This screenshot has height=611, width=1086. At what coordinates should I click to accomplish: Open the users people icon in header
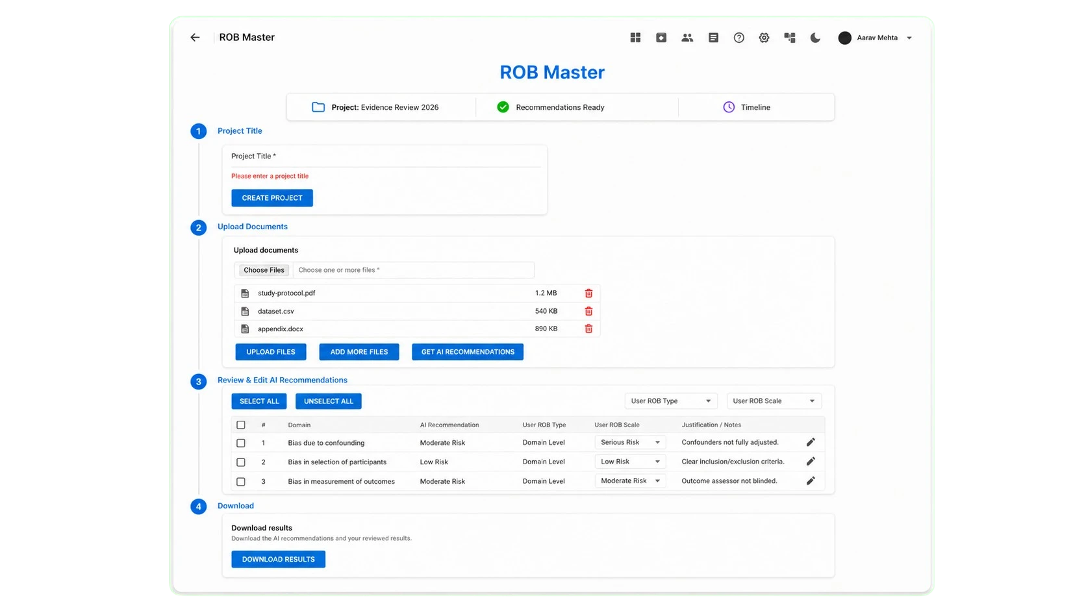point(687,38)
